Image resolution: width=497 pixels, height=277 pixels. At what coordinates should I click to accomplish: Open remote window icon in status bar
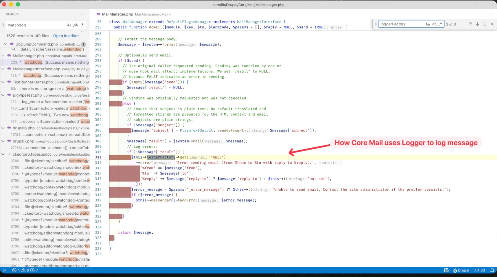coord(5,270)
